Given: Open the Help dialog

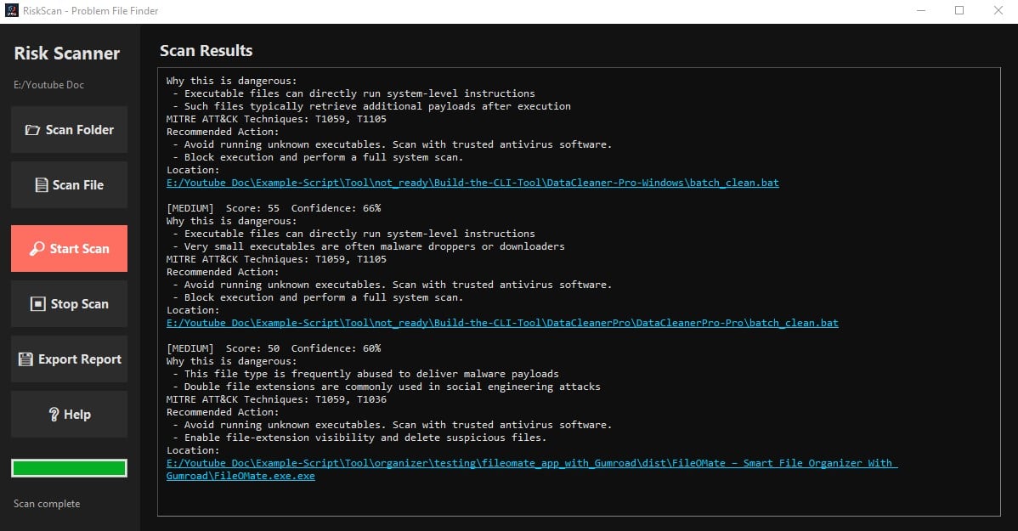Looking at the screenshot, I should tap(68, 414).
